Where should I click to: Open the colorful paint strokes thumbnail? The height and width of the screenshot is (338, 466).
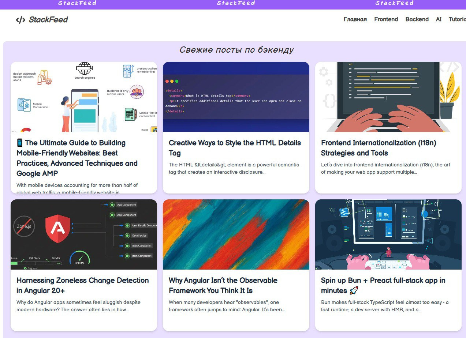point(236,234)
